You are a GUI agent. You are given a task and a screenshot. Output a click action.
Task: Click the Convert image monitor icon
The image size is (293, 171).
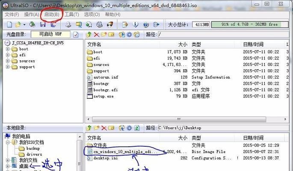(x=79, y=24)
